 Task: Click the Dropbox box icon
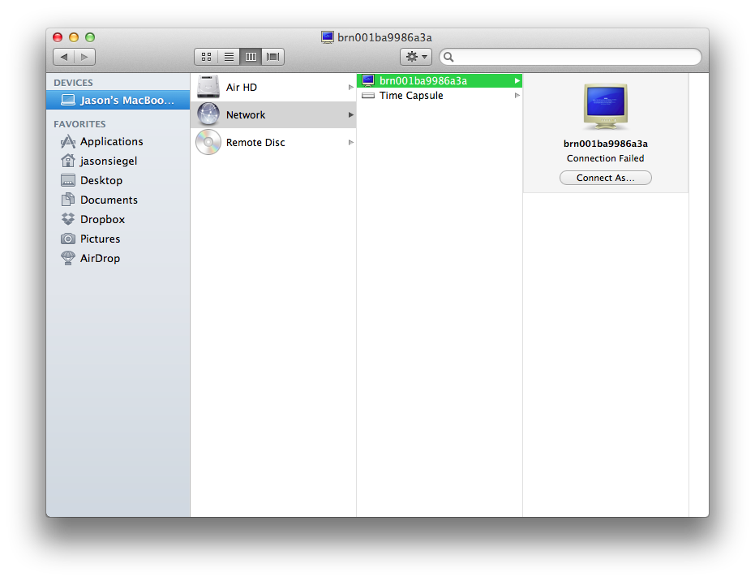tap(68, 219)
